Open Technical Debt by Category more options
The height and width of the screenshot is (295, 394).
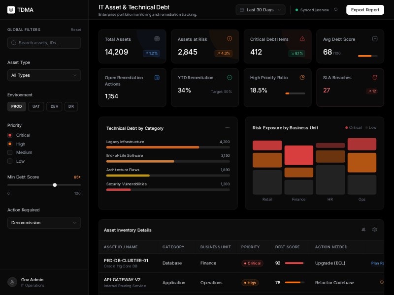tap(227, 128)
